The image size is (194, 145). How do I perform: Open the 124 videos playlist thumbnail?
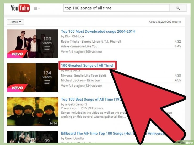[x=33, y=78]
